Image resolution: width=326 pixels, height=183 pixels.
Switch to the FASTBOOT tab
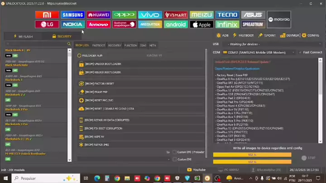(x=99, y=46)
